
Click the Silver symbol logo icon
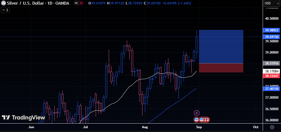tap(3, 3)
